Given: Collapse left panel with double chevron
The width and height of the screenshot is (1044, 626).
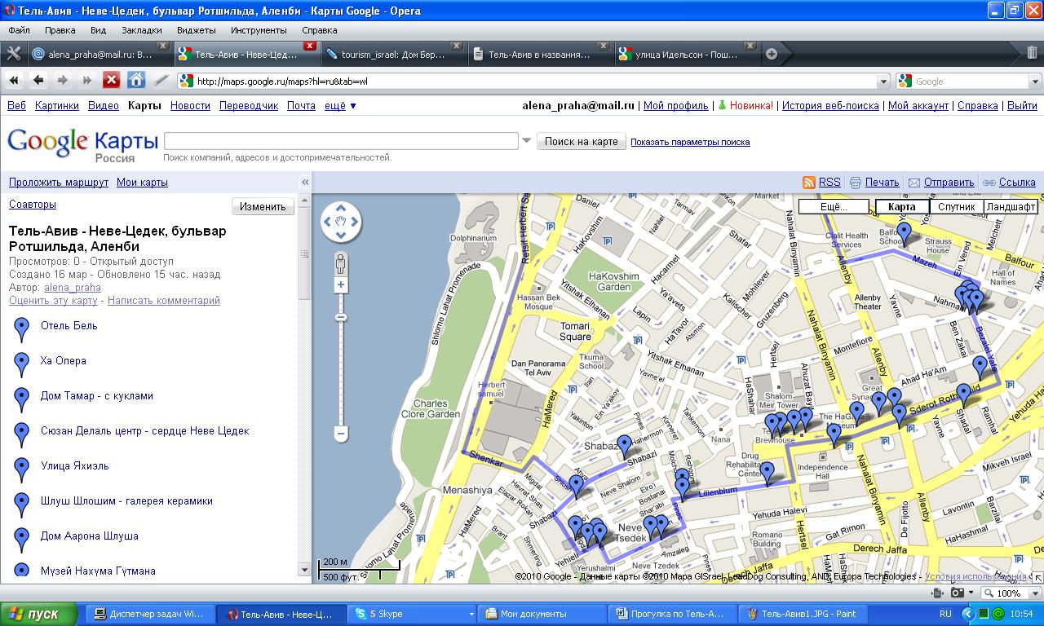Looking at the screenshot, I should pos(305,183).
